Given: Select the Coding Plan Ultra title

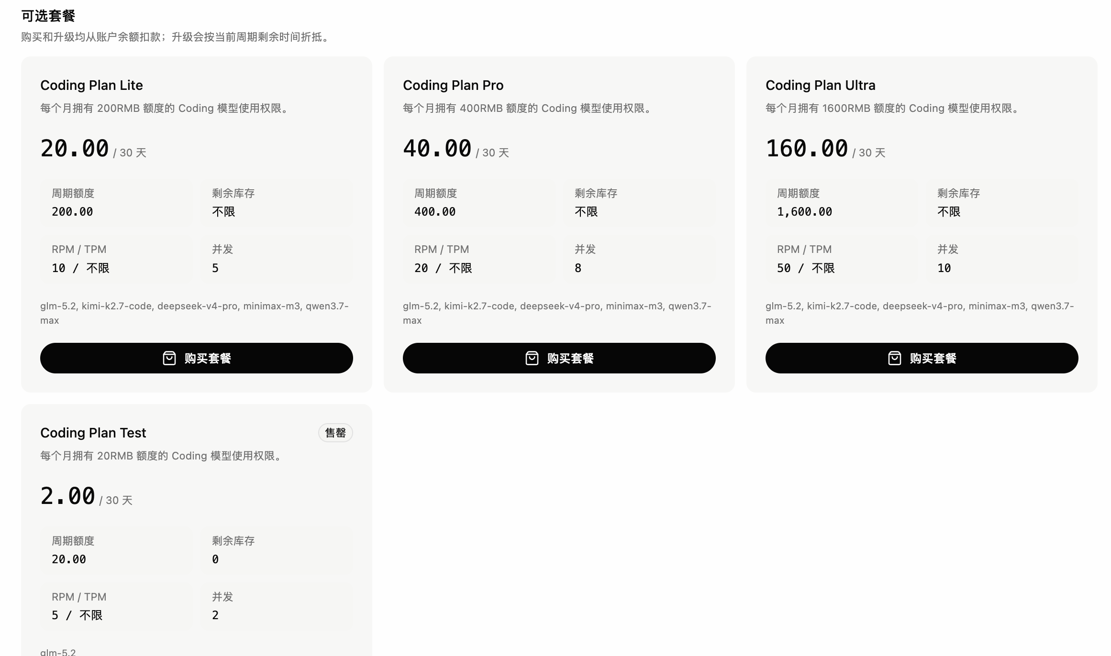Looking at the screenshot, I should coord(821,85).
